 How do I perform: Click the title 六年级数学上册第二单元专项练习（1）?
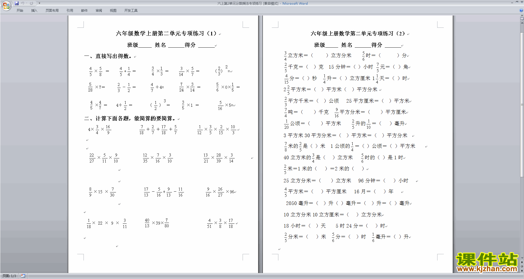click(x=166, y=33)
